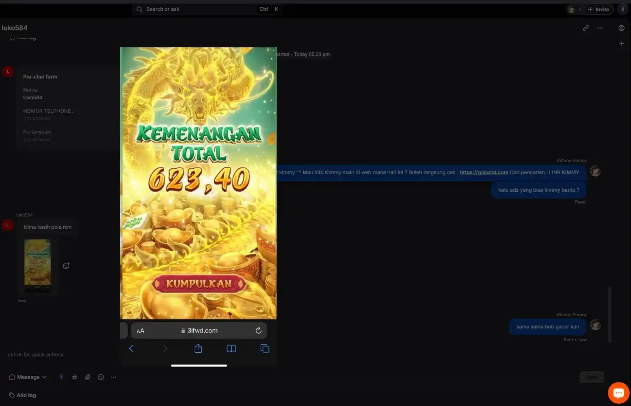The height and width of the screenshot is (406, 631).
Task: Open the conversation more-actions ellipsis menu
Action: click(x=600, y=28)
